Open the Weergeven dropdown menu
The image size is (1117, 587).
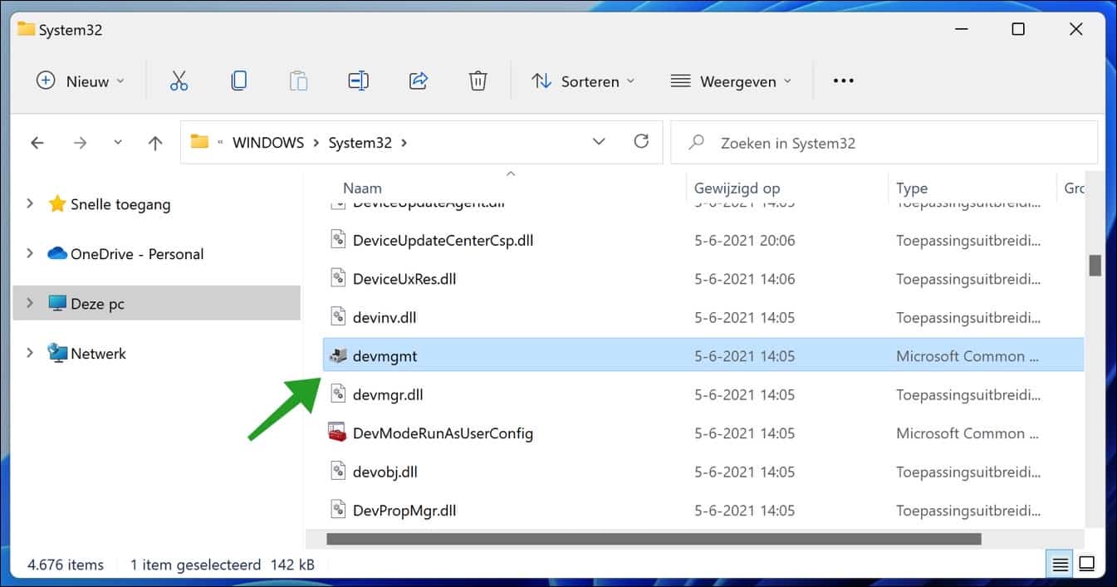coord(732,81)
